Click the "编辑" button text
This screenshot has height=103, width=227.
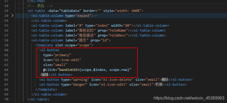45,75
